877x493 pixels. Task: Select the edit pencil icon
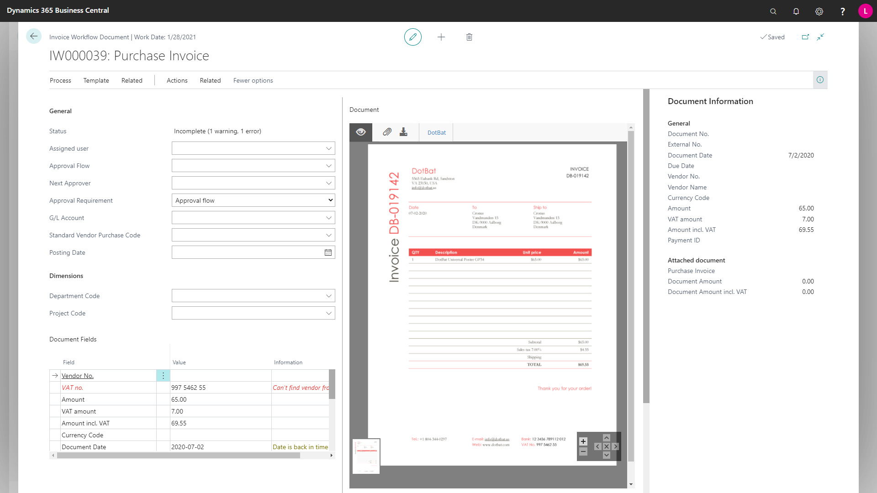click(x=413, y=37)
